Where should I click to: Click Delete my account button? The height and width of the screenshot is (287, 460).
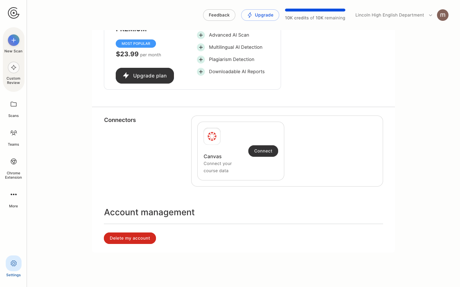[130, 238]
